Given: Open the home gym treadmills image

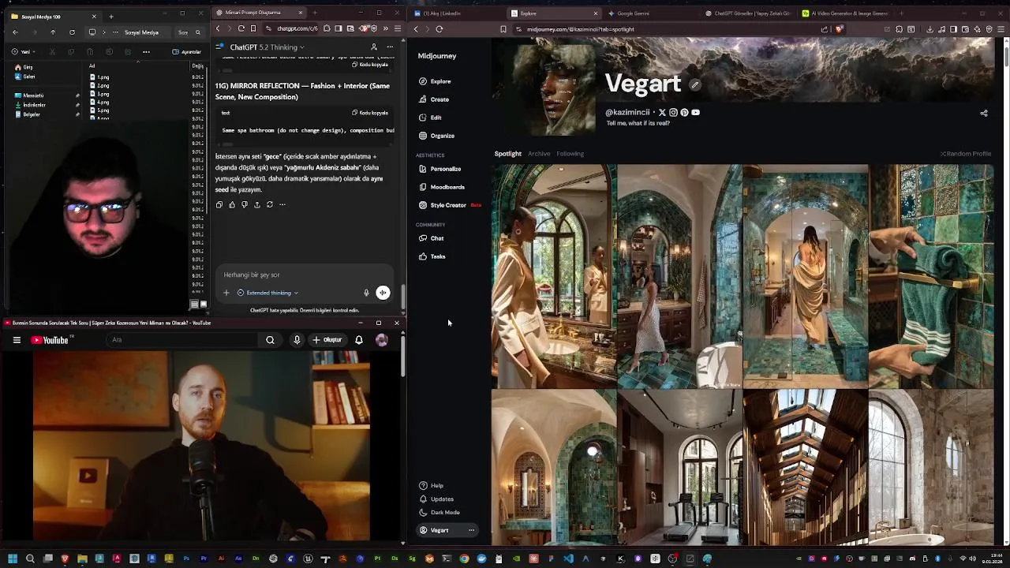Looking at the screenshot, I should pyautogui.click(x=679, y=467).
